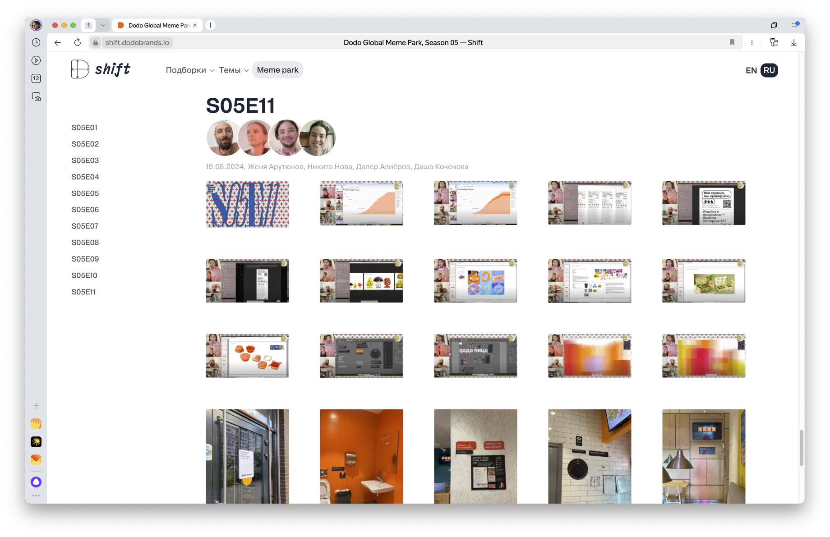Expand the Темы dropdown menu
830x537 pixels.
[234, 70]
